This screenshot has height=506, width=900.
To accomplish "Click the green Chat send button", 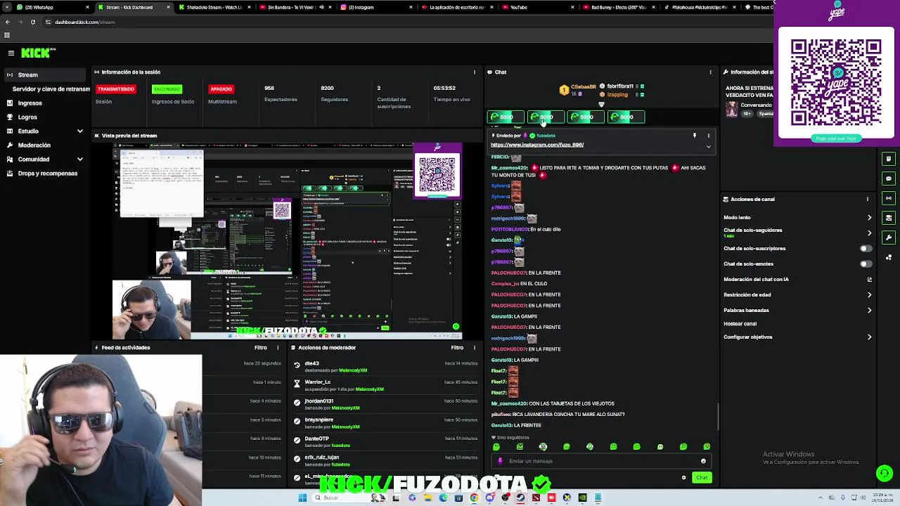I will point(702,478).
